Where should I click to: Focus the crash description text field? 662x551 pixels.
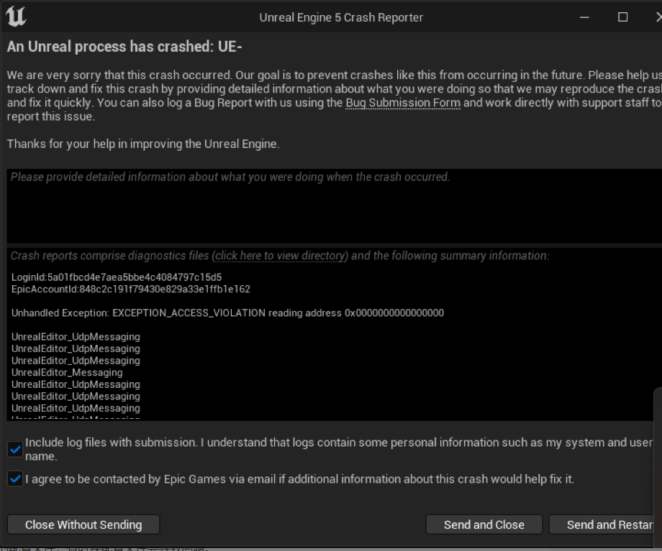335,205
